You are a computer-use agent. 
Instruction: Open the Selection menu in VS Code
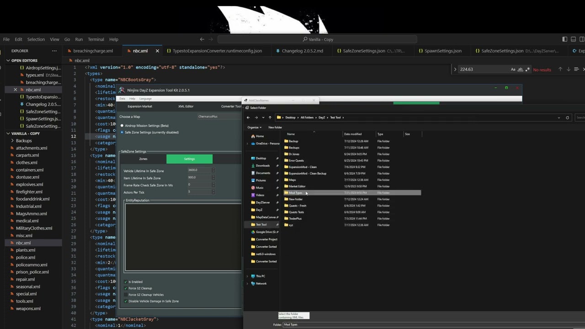point(36,39)
